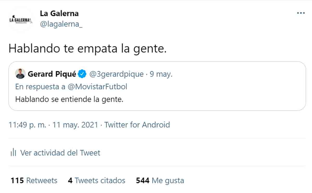
Task: View the 115 Retweets list
Action: 34,180
